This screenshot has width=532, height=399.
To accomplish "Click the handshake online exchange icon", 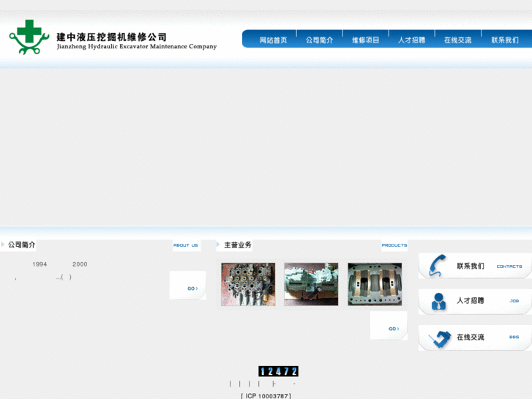I will point(440,339).
